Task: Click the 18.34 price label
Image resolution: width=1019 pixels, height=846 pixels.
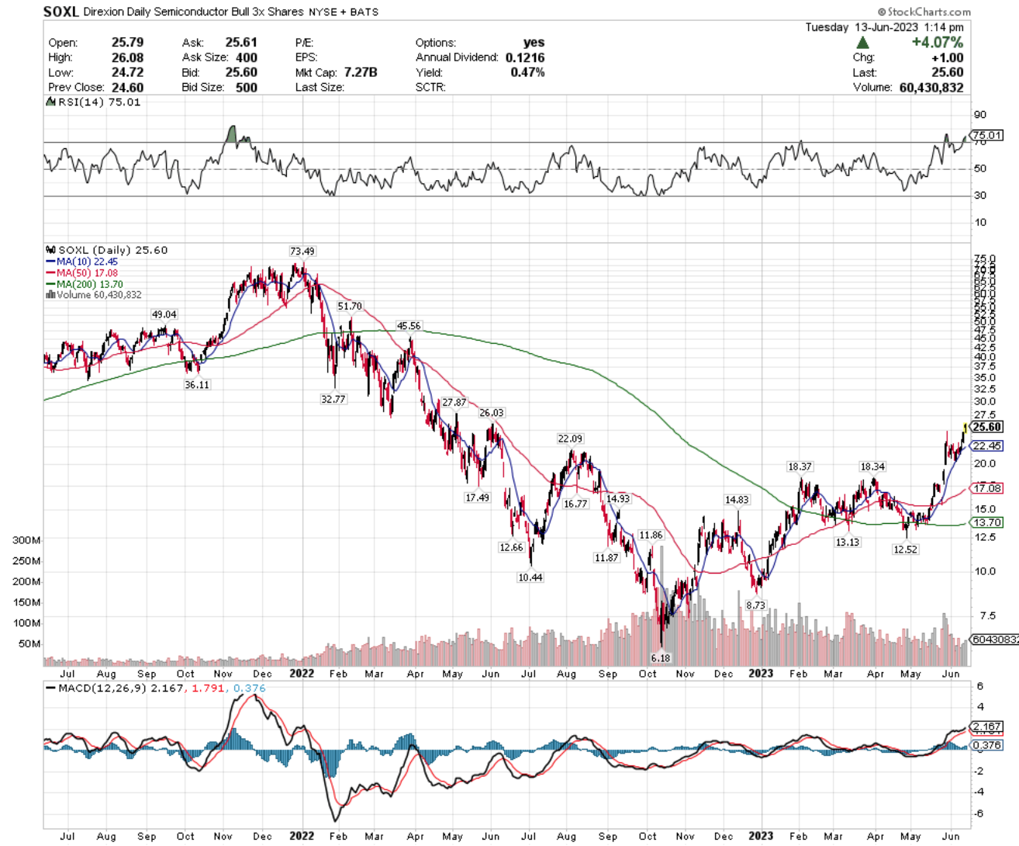Action: [872, 466]
